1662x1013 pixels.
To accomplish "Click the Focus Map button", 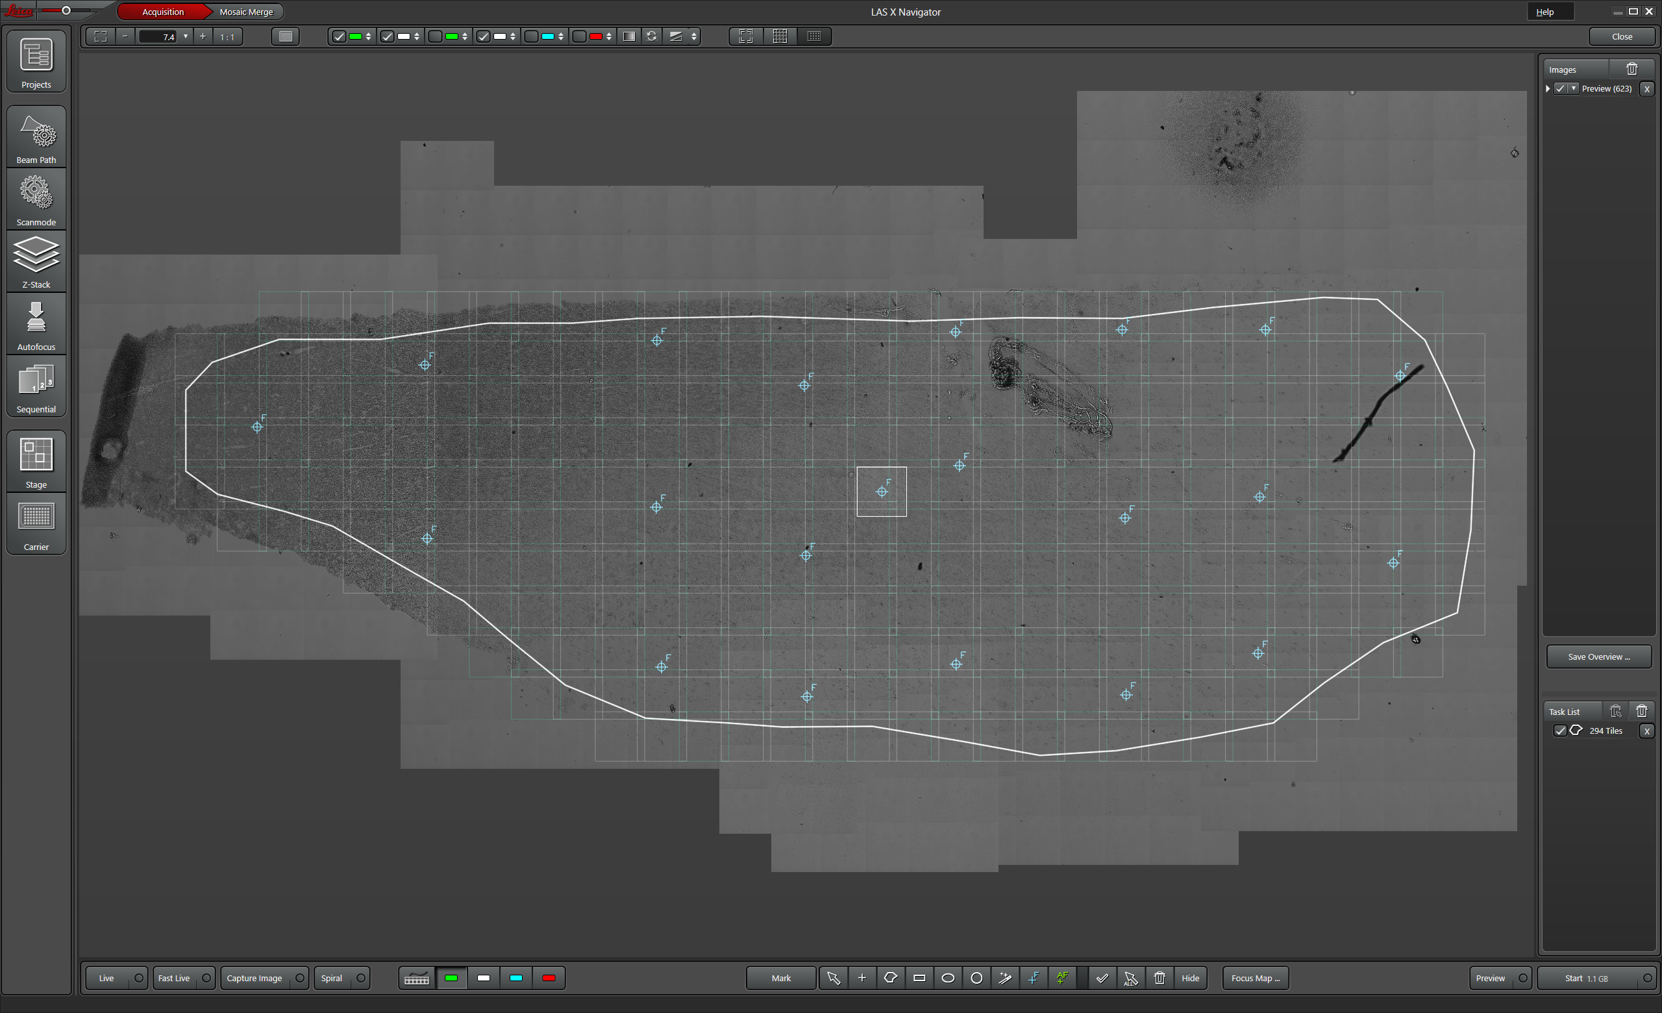I will click(x=1254, y=978).
